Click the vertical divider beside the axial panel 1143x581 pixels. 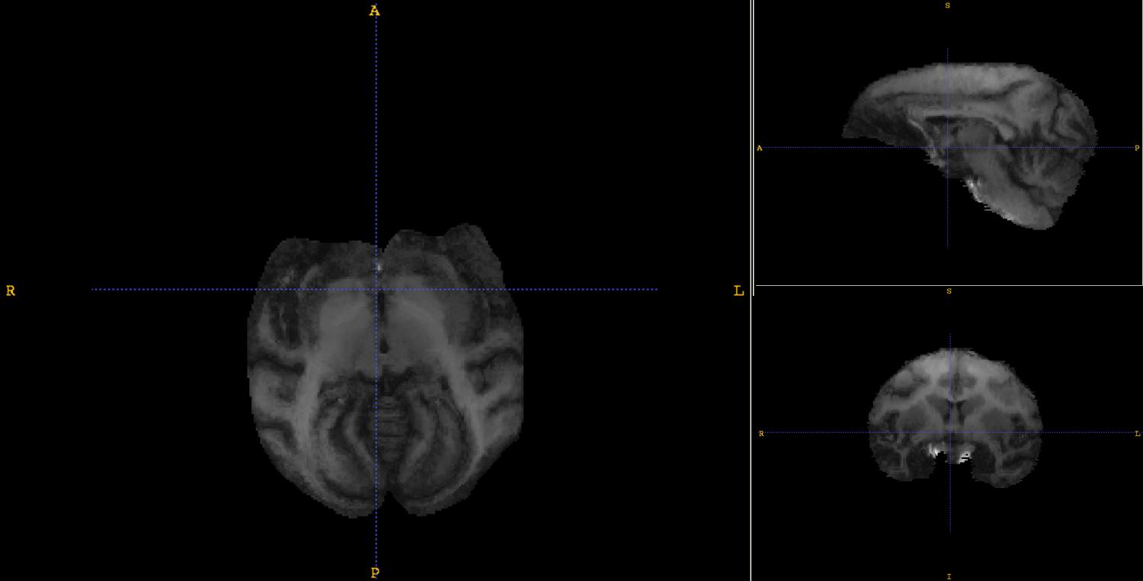752,290
